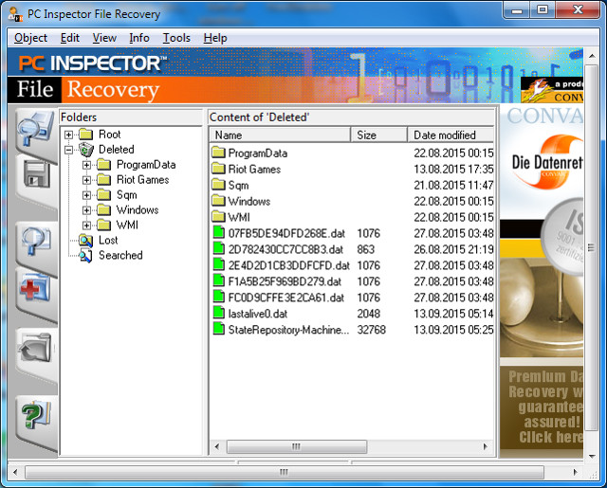607x488 pixels.
Task: Click the open drive magnifier sidebar icon
Action: [36, 129]
